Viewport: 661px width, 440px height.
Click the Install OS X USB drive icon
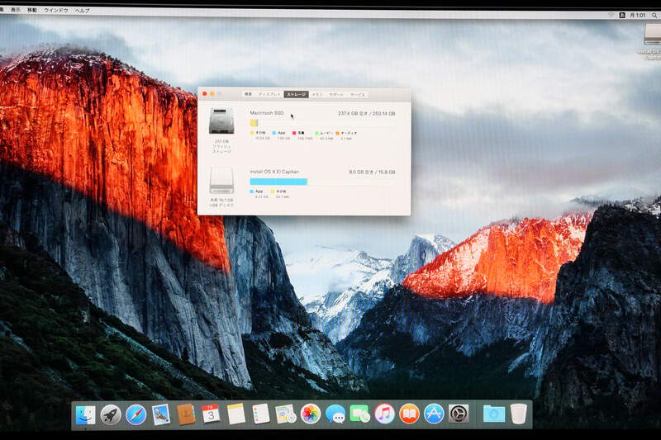[221, 180]
